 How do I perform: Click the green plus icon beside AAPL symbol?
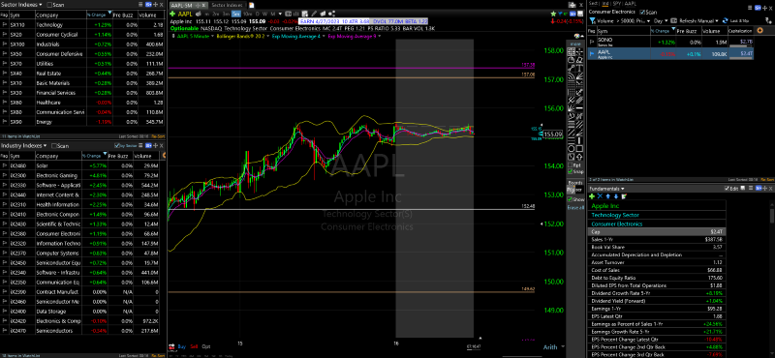(171, 14)
